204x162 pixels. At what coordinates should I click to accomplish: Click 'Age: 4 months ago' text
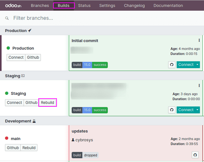click(185, 49)
